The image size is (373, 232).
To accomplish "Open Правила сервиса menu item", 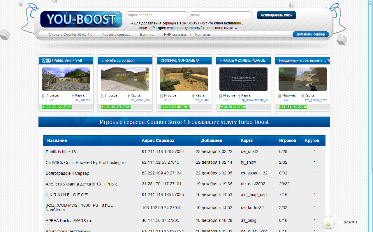I will coord(116,35).
